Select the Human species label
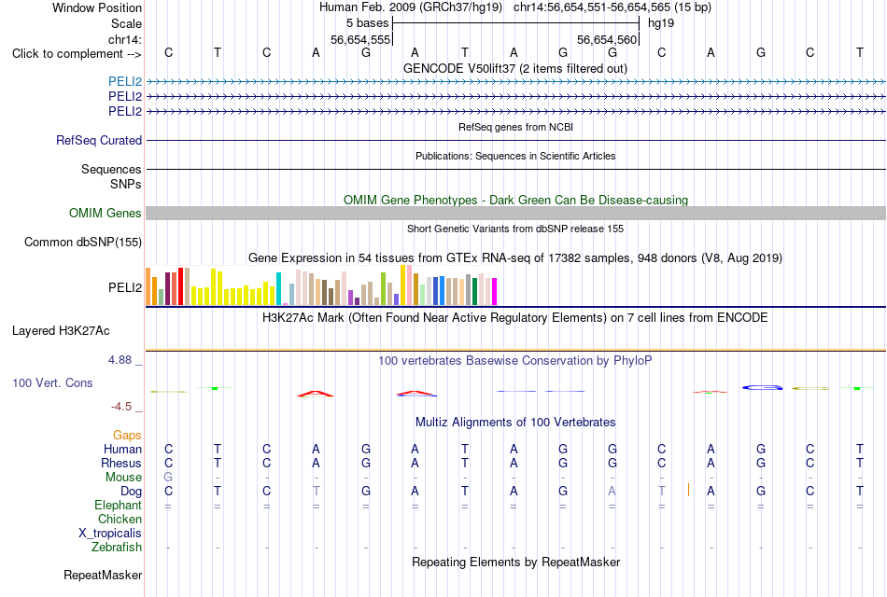Viewport: 887px width, 597px height. [x=122, y=449]
